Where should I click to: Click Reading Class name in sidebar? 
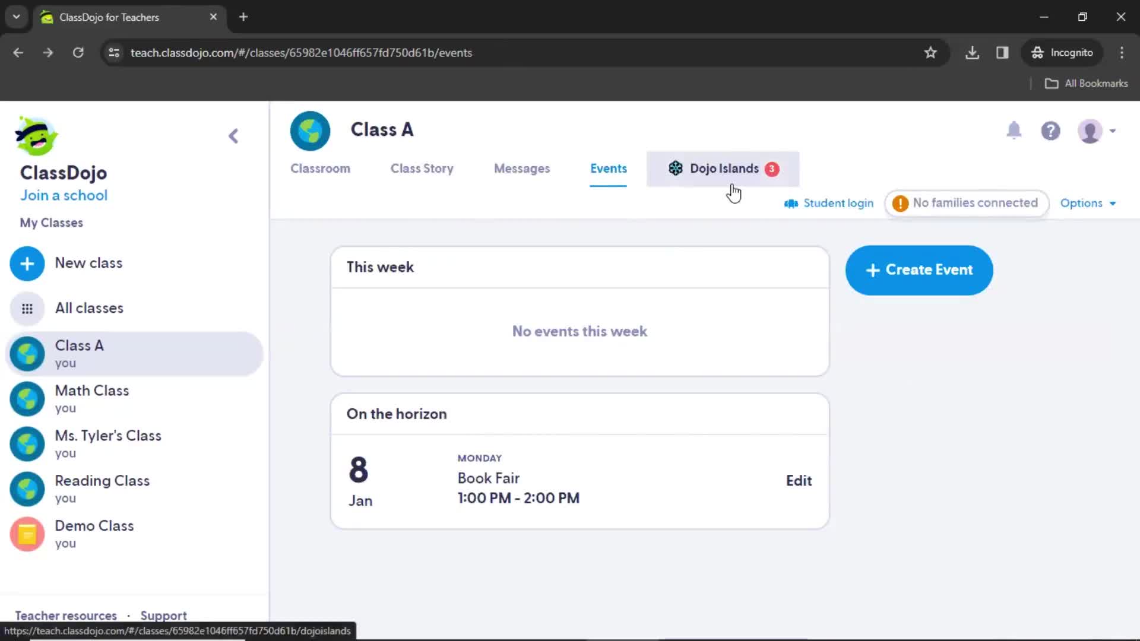[x=102, y=481]
